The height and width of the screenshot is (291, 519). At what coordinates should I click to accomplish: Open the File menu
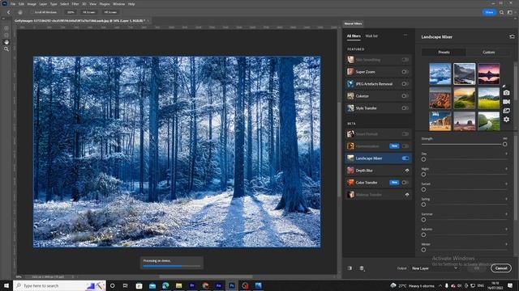13,4
